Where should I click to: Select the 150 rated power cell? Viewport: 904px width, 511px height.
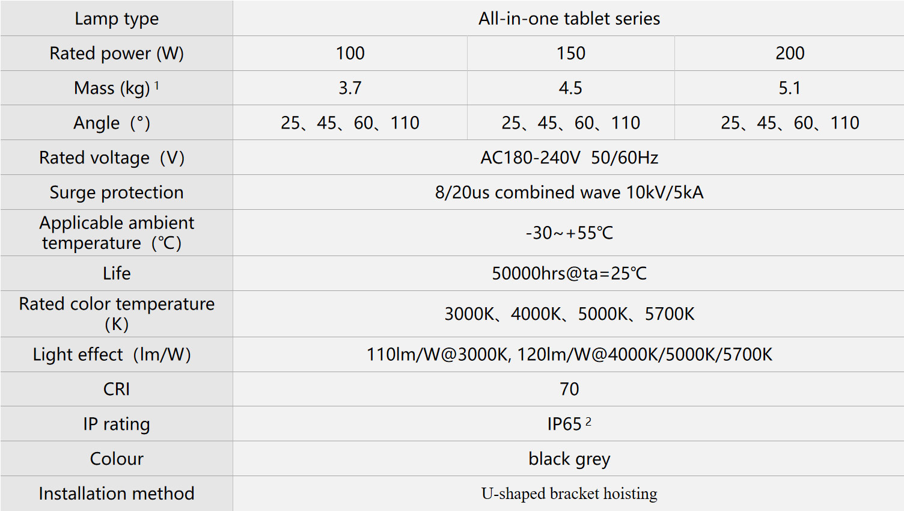click(x=570, y=54)
